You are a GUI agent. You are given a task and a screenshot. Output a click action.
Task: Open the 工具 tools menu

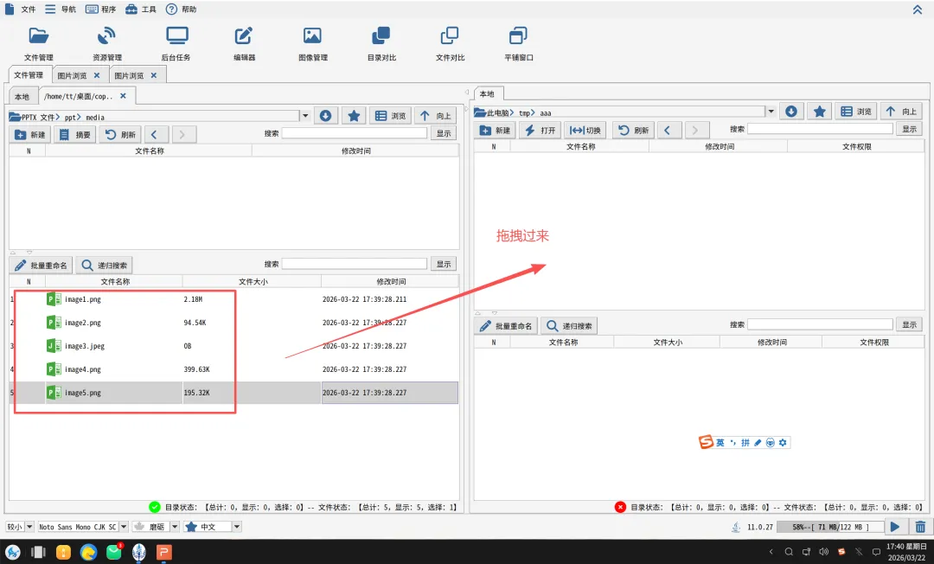[141, 9]
